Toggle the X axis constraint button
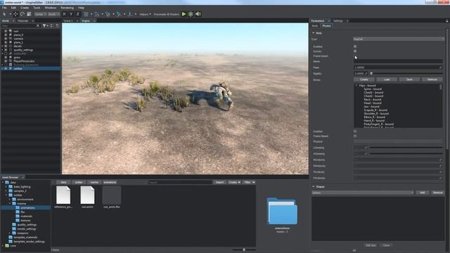 point(64,14)
